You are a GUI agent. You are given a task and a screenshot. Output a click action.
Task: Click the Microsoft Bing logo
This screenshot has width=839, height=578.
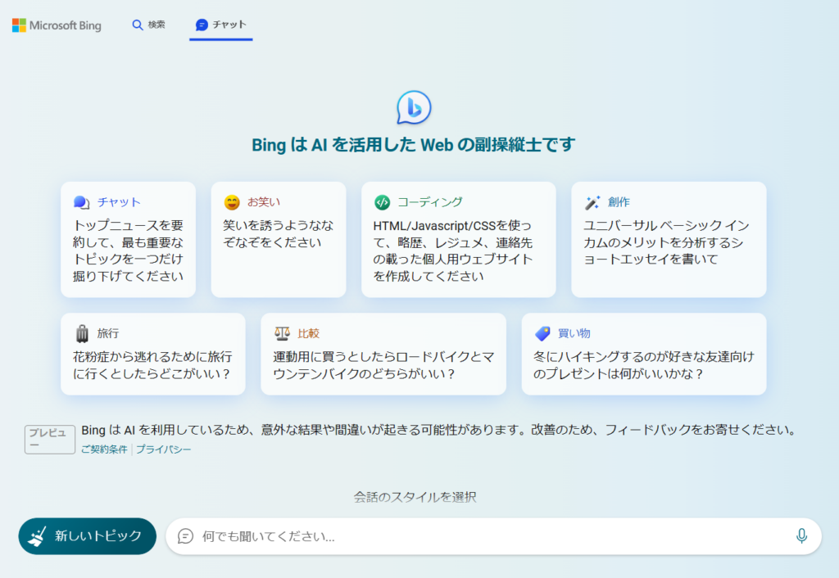pyautogui.click(x=57, y=25)
